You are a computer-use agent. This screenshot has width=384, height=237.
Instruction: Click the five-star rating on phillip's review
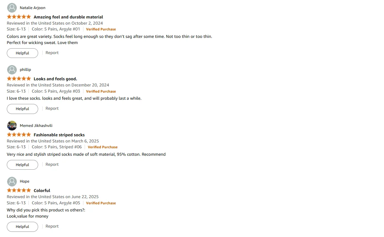[19, 78]
